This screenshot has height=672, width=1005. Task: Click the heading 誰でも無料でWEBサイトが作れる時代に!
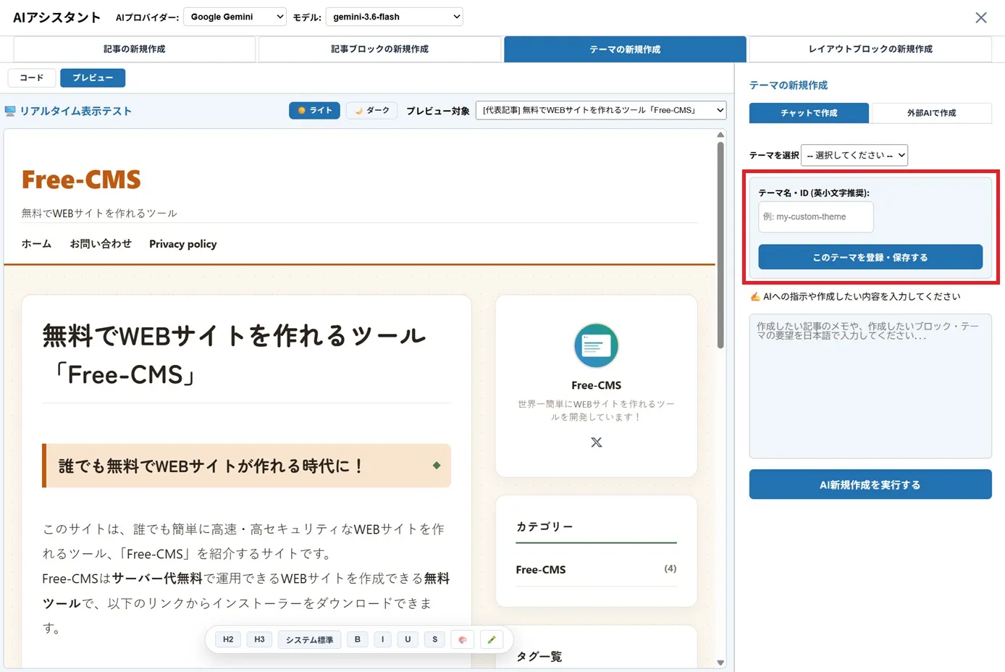[210, 466]
